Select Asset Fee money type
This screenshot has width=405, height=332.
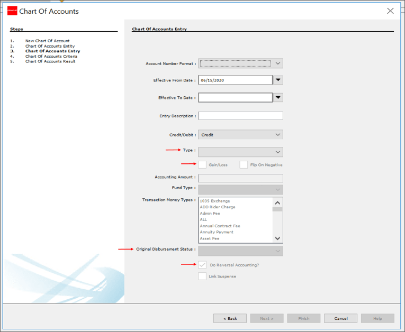click(210, 238)
